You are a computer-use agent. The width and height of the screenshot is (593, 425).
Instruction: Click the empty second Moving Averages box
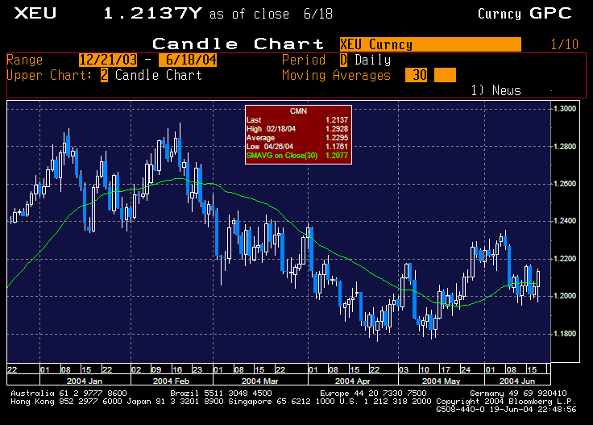(x=445, y=75)
